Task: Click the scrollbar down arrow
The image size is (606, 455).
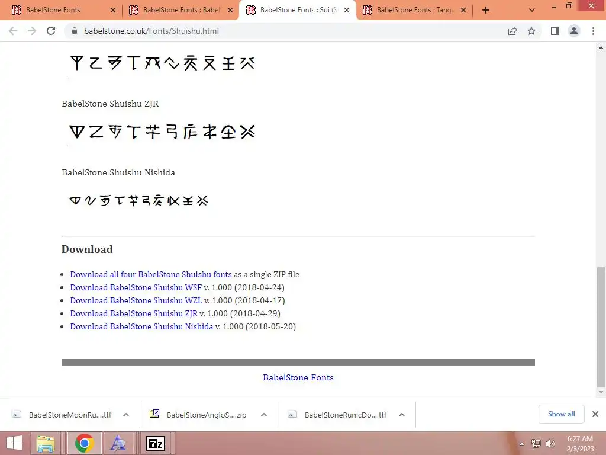Action: coord(601,392)
